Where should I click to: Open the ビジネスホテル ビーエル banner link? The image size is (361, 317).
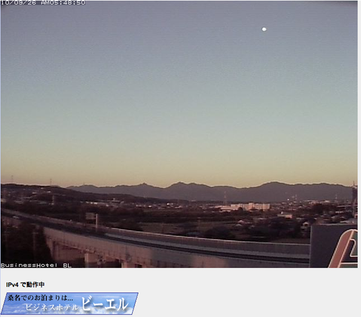[69, 303]
